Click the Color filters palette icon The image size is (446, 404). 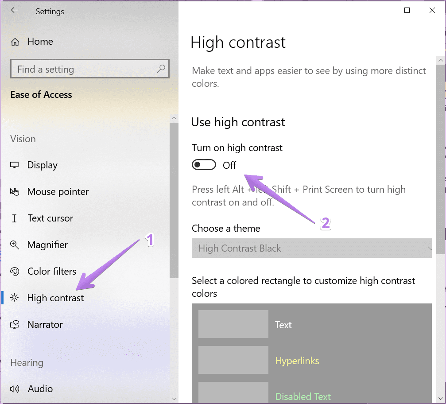15,272
